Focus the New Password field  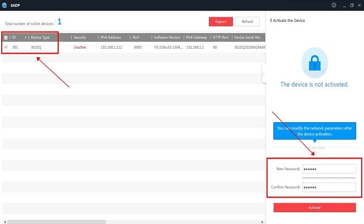329,169
